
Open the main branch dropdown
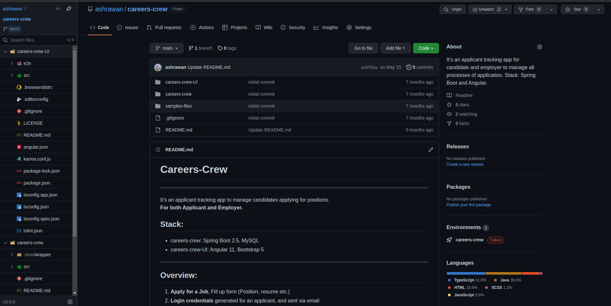(x=167, y=48)
